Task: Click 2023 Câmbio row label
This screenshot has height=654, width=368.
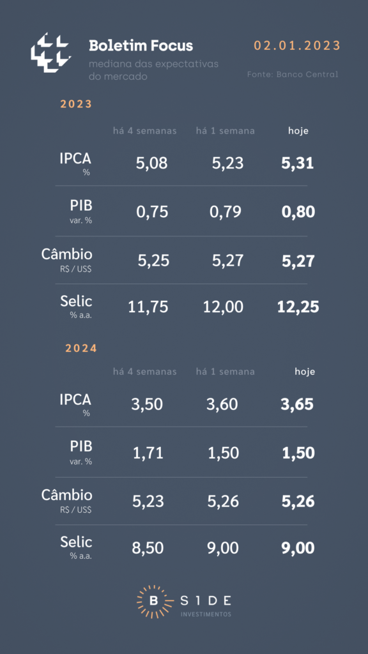Action: (x=66, y=260)
